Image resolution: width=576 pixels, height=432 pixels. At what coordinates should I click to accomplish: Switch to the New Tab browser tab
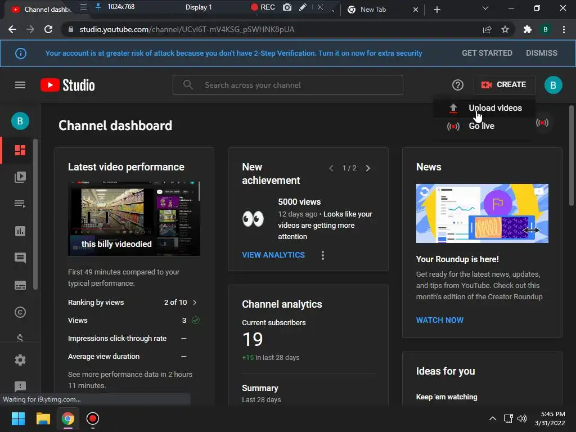pos(373,10)
